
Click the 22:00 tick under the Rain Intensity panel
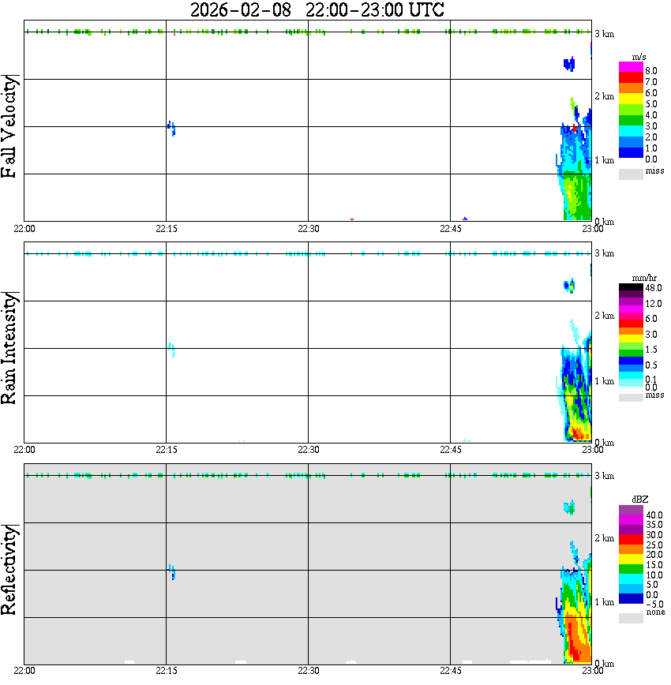[24, 450]
